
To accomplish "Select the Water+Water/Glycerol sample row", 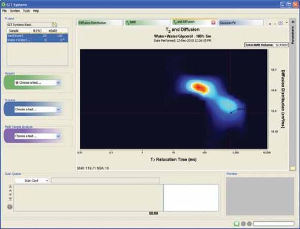I will [x=37, y=40].
